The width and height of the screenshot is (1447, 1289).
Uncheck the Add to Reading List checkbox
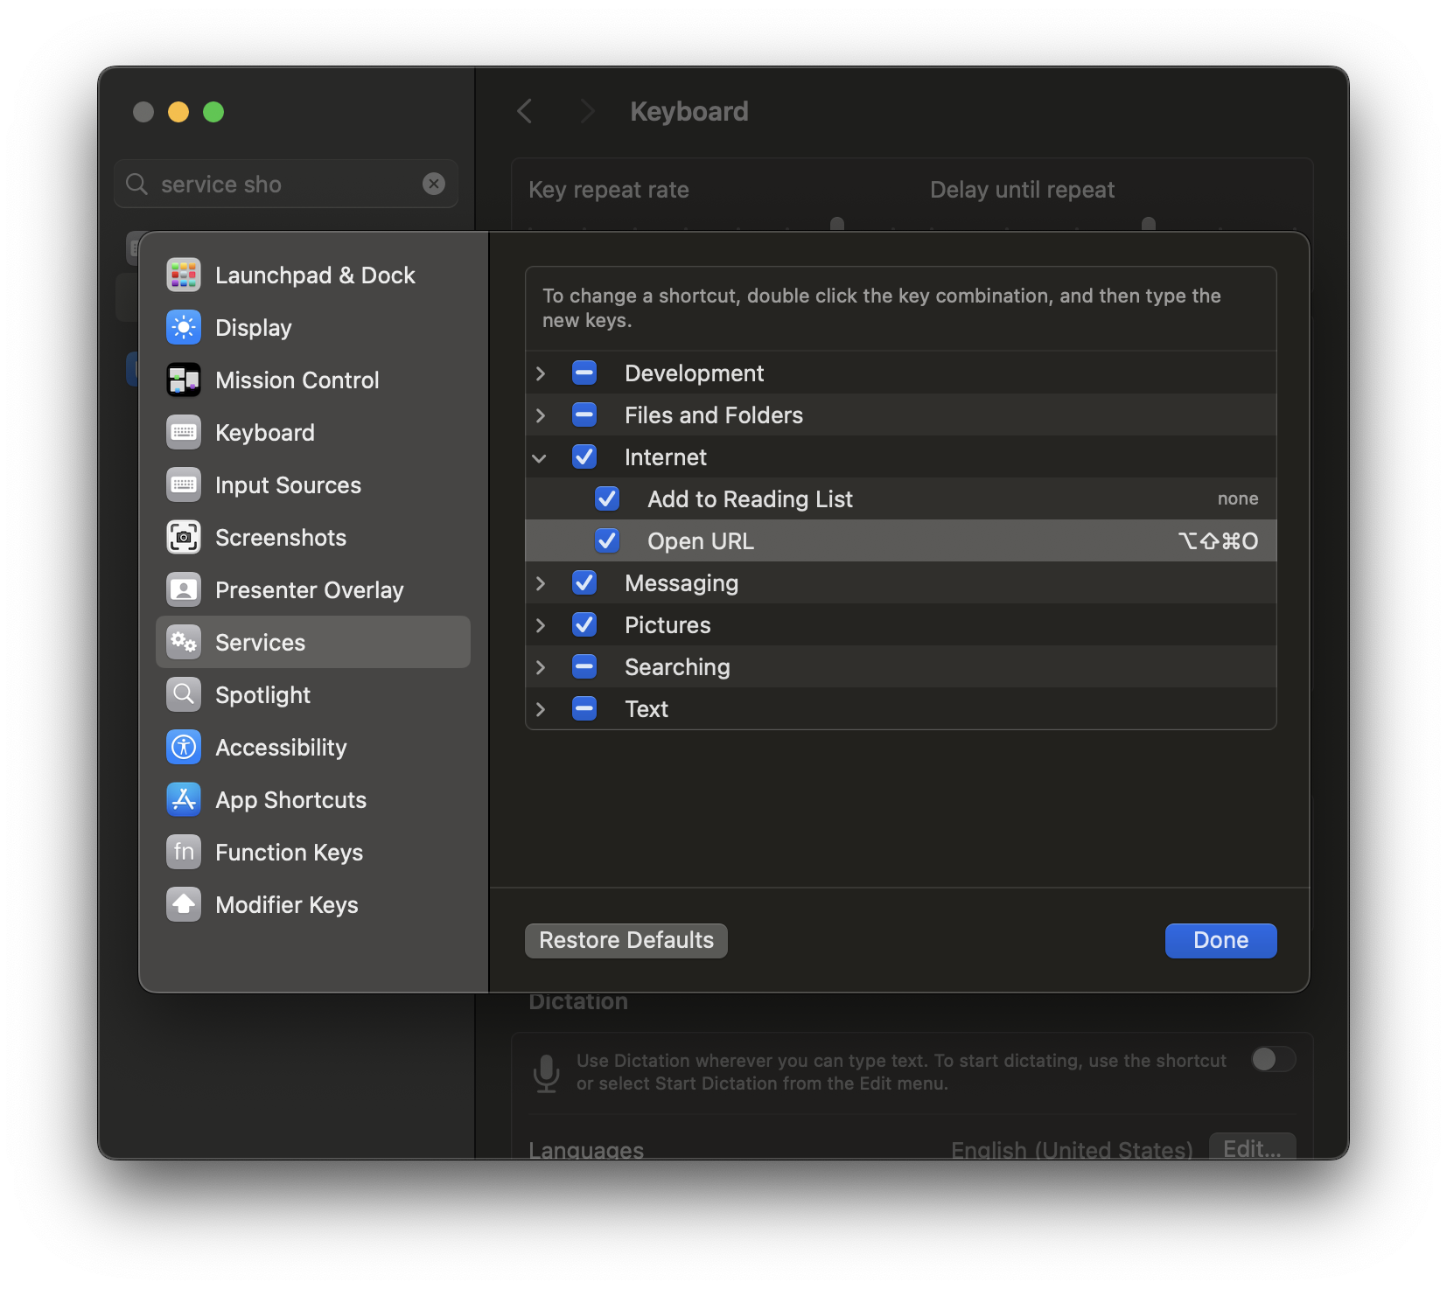click(x=607, y=498)
